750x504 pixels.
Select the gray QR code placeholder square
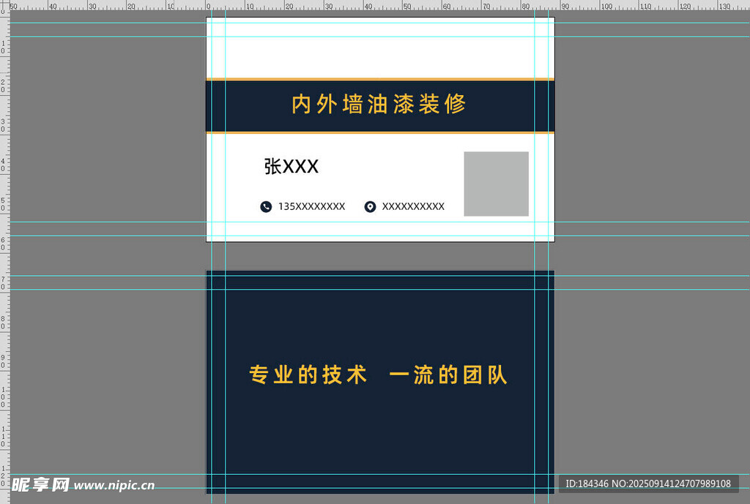pos(496,184)
